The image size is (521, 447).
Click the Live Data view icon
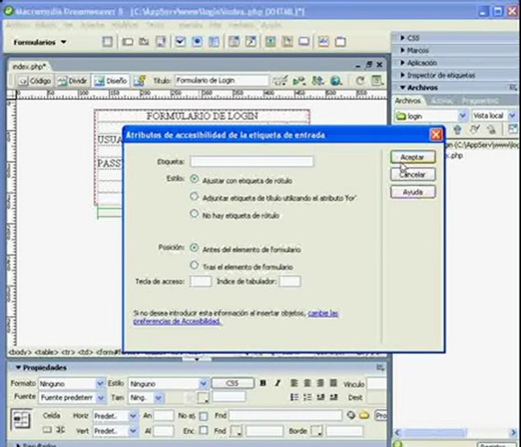coord(140,81)
